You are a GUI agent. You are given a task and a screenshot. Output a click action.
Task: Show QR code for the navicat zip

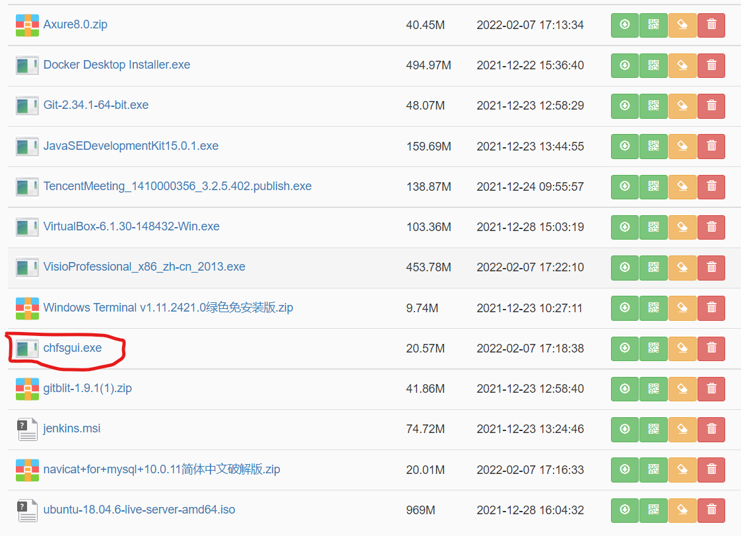(x=654, y=470)
